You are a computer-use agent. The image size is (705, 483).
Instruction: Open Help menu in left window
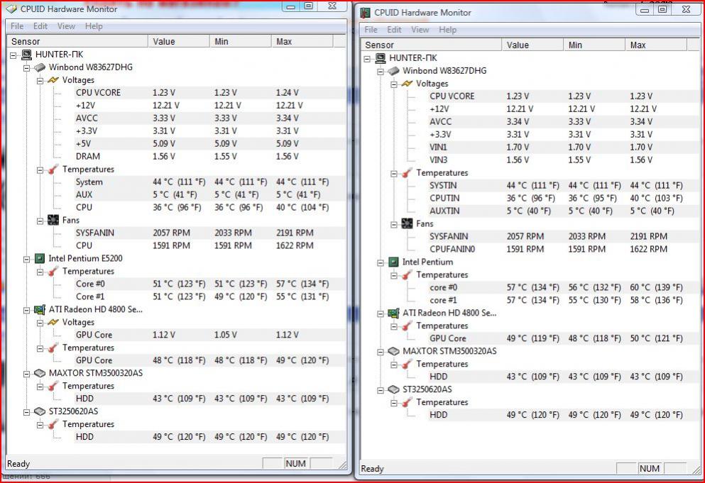coord(94,26)
